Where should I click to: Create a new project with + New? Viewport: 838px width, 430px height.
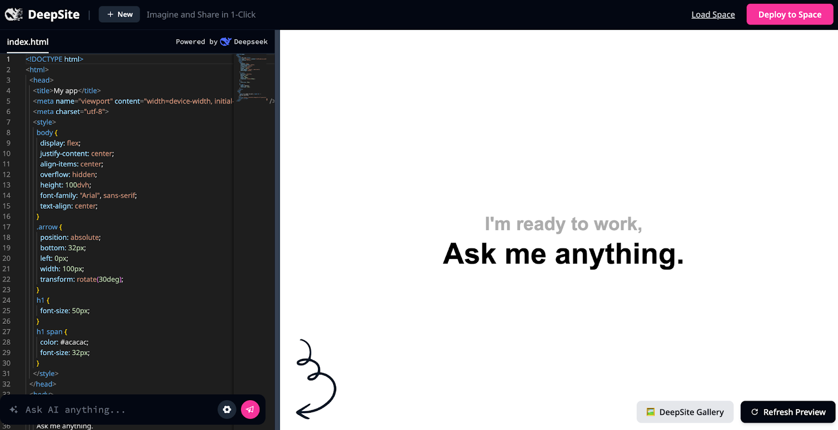[x=119, y=15]
